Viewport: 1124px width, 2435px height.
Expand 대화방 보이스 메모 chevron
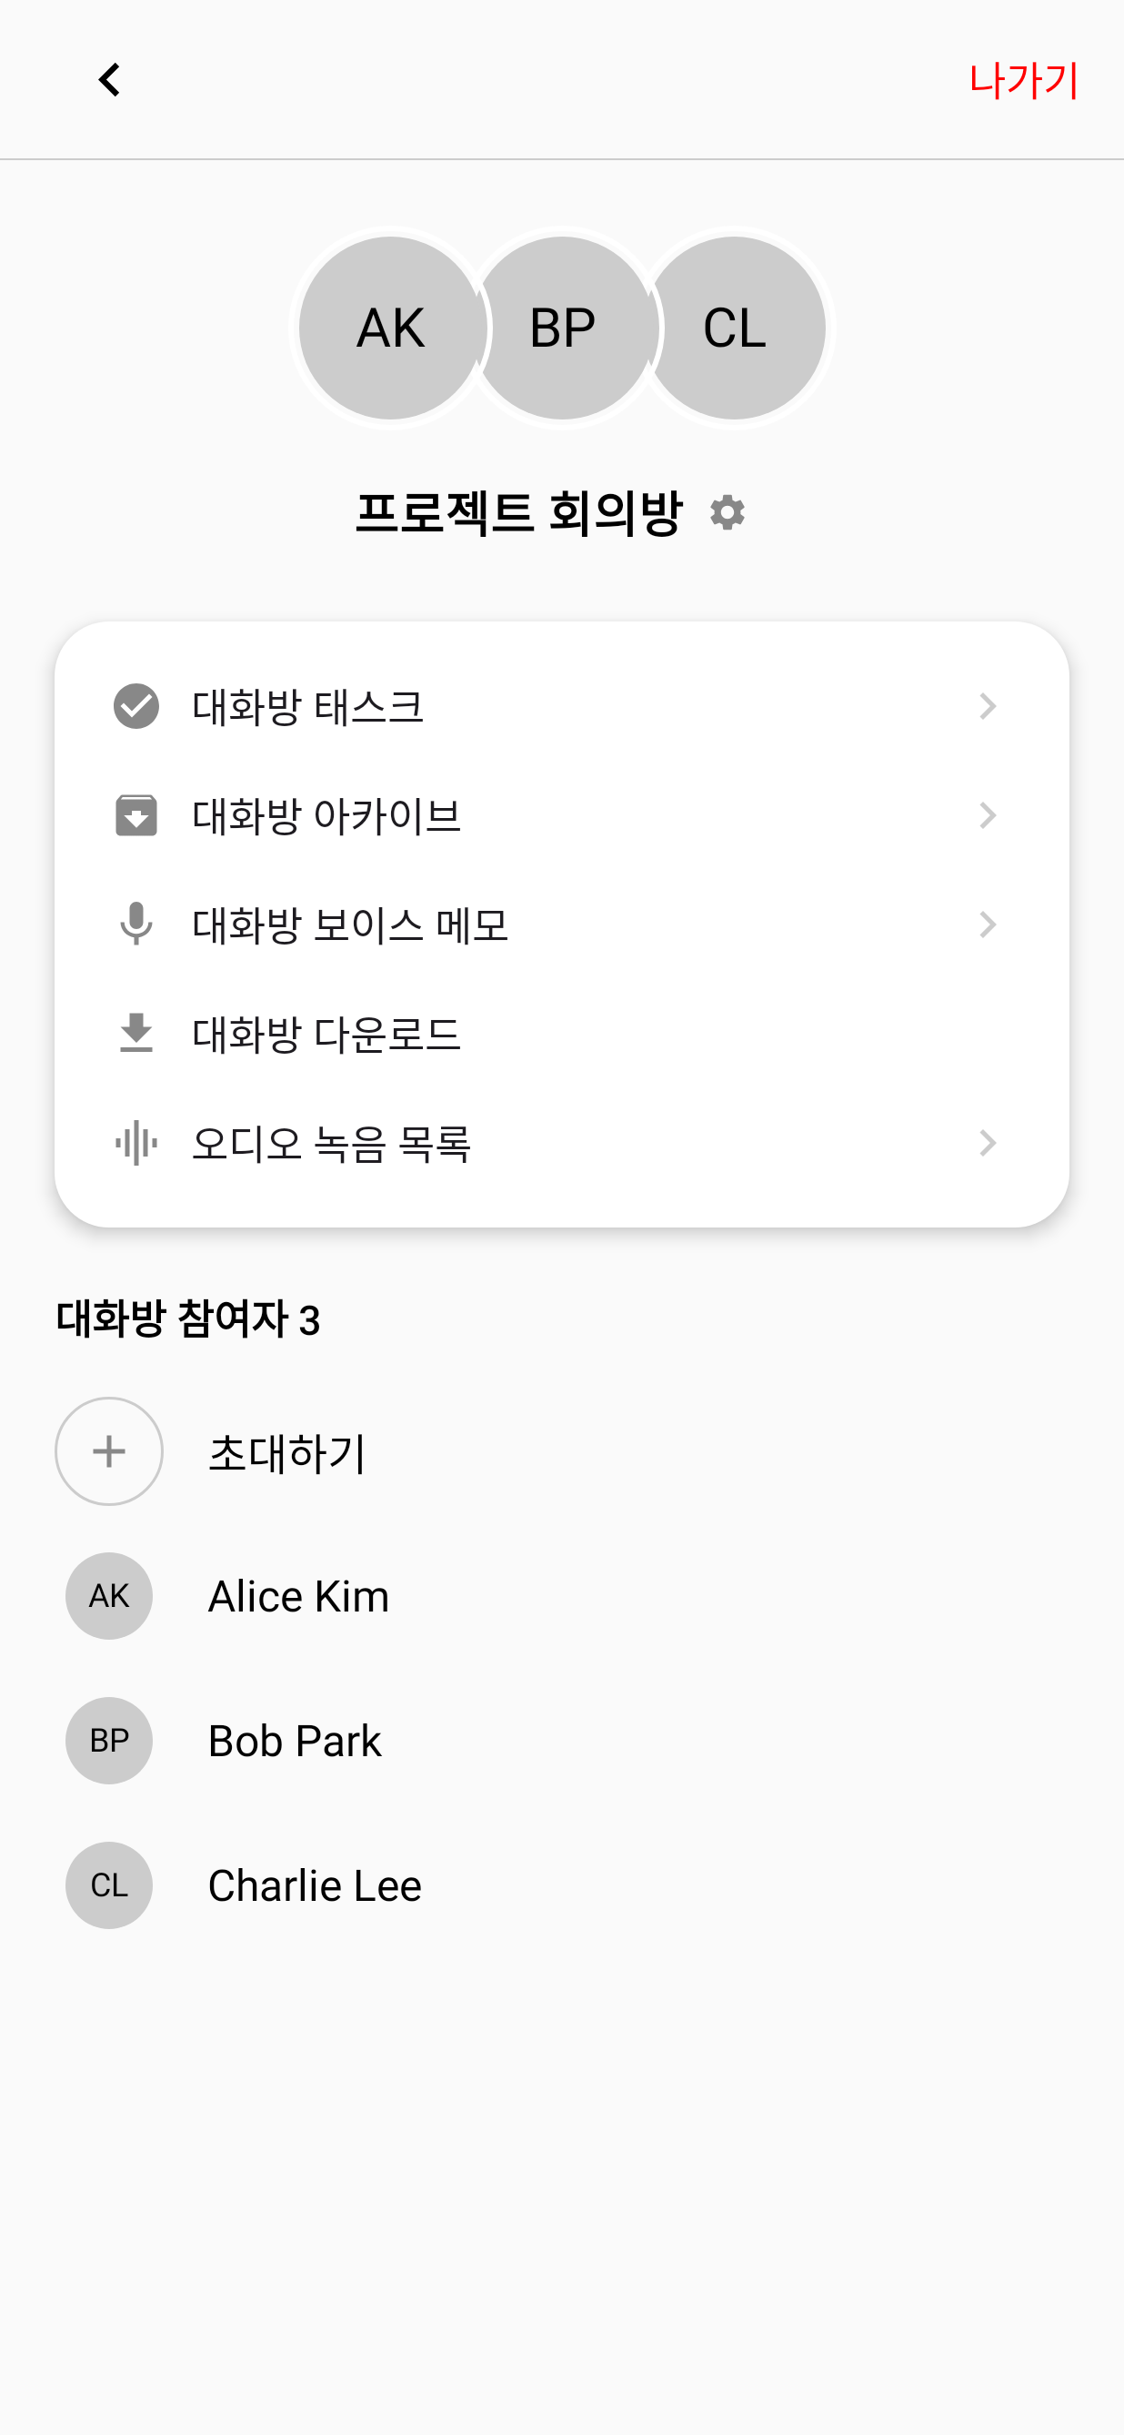(987, 924)
